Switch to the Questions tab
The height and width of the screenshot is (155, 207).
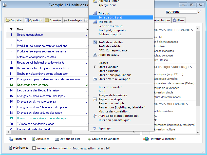coord(34,20)
